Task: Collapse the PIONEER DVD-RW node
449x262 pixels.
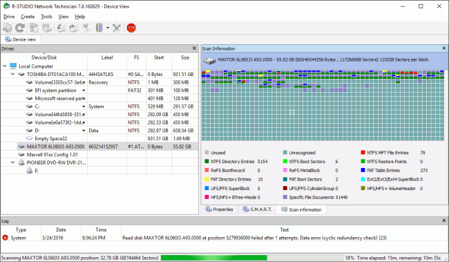Action: [x=12, y=162]
